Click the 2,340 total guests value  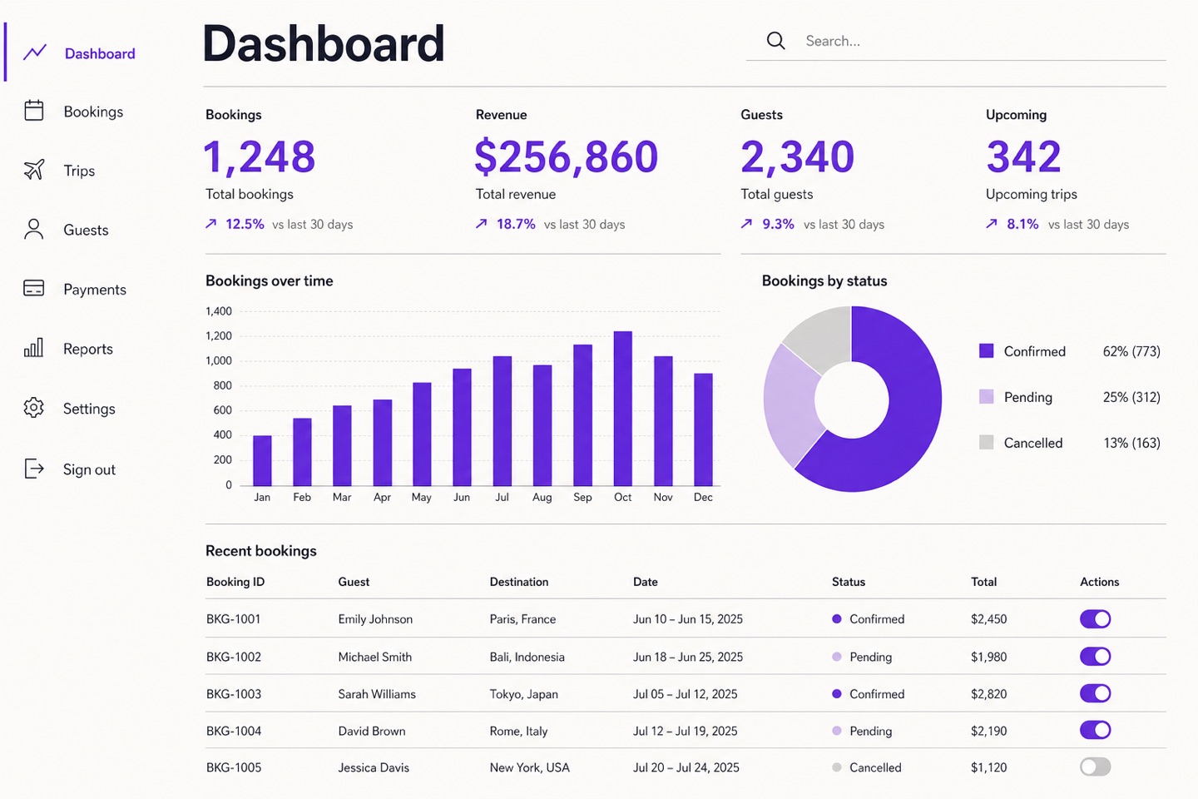[798, 156]
